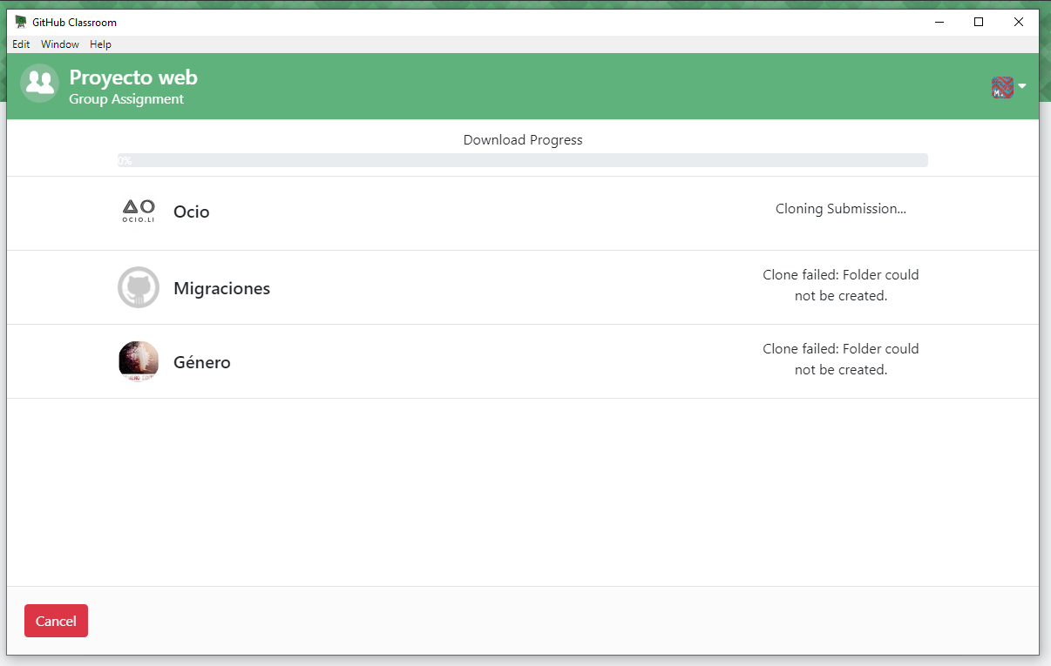Screen dimensions: 1051x666
Task: Click the Cloning Submission status text for Ocio
Action: tap(840, 209)
